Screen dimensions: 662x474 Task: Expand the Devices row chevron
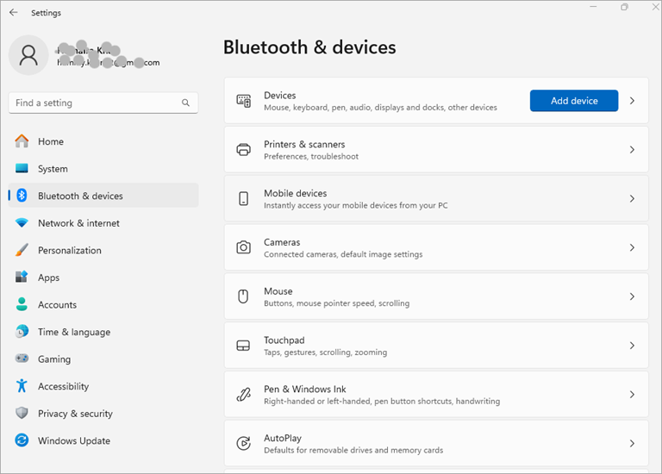click(x=632, y=101)
